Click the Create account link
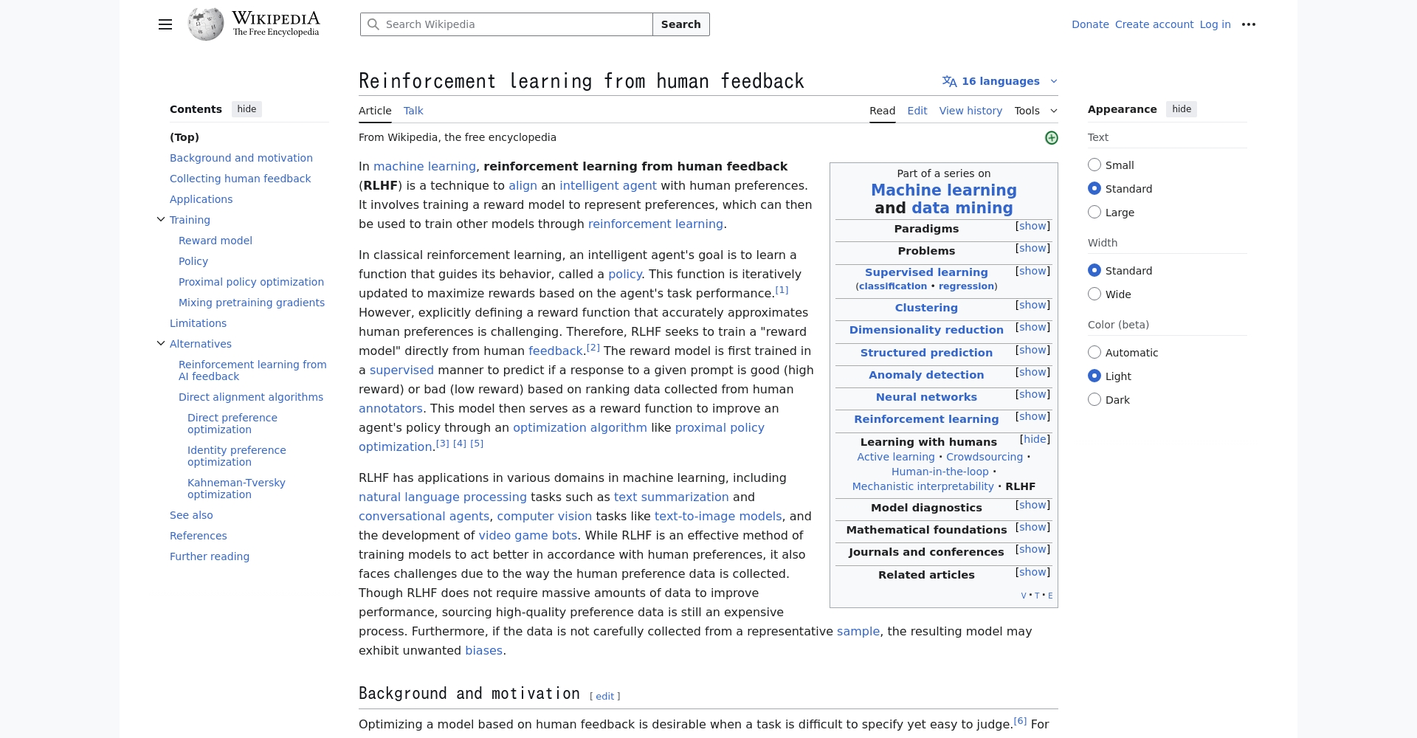Image resolution: width=1417 pixels, height=738 pixels. point(1154,24)
